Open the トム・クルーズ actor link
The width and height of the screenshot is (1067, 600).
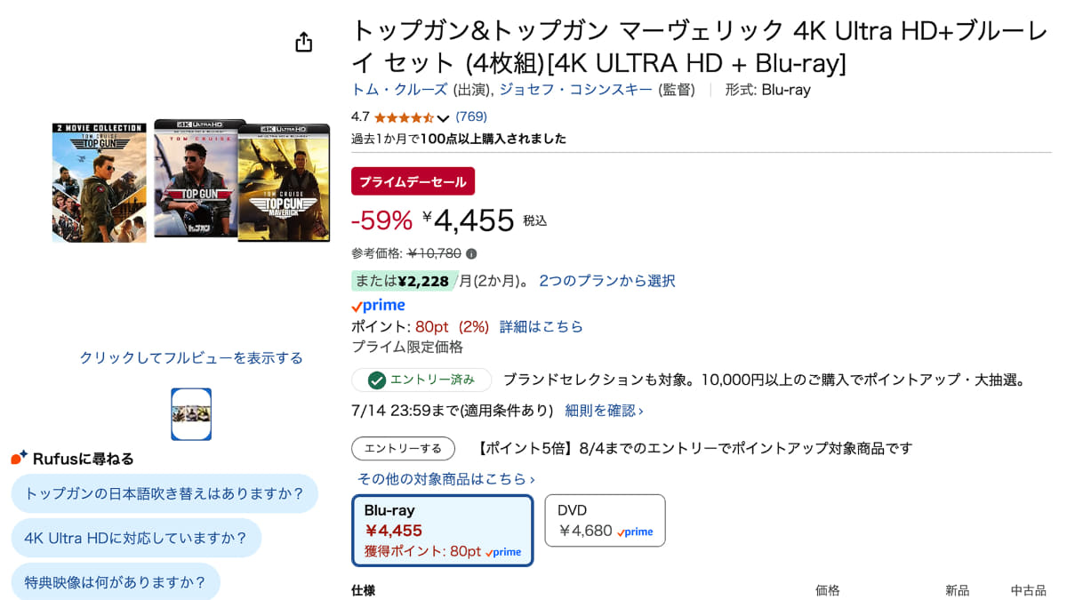click(x=400, y=90)
